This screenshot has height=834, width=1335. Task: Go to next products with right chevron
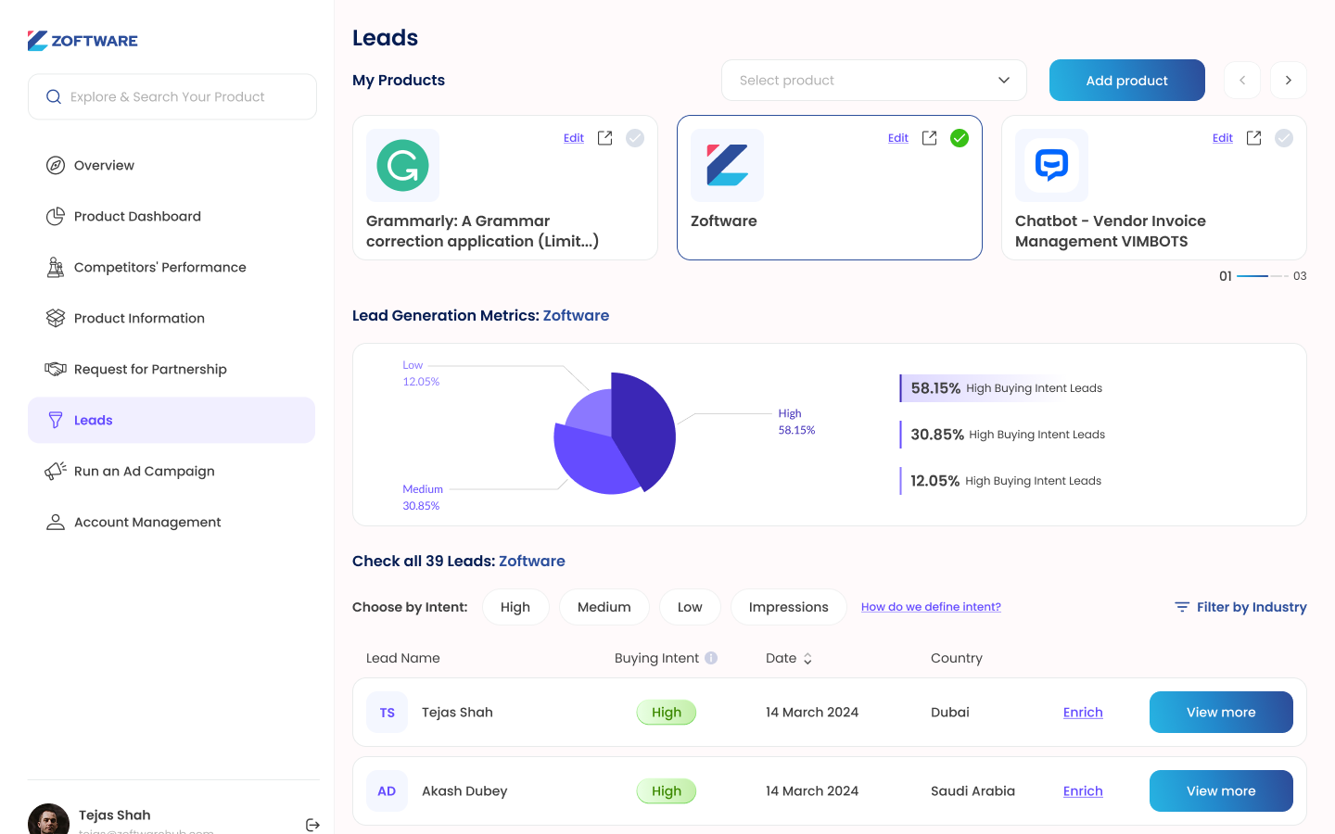pos(1289,81)
